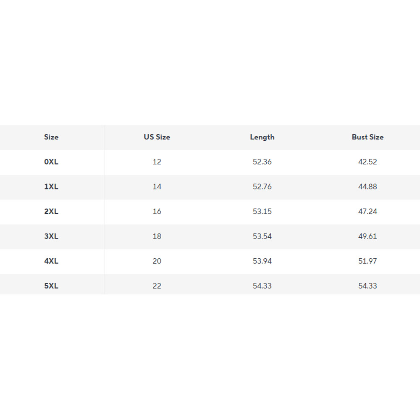Click the Bust Size column header
The image size is (420, 420).
pyautogui.click(x=367, y=137)
